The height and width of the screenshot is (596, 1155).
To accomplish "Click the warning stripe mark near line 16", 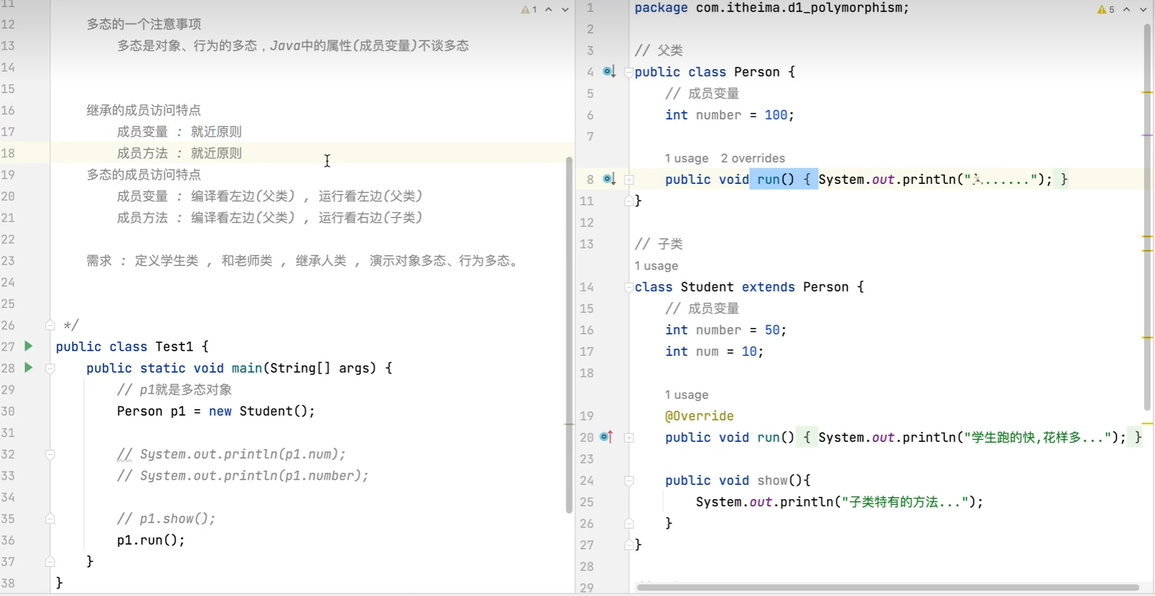I will coord(1147,337).
